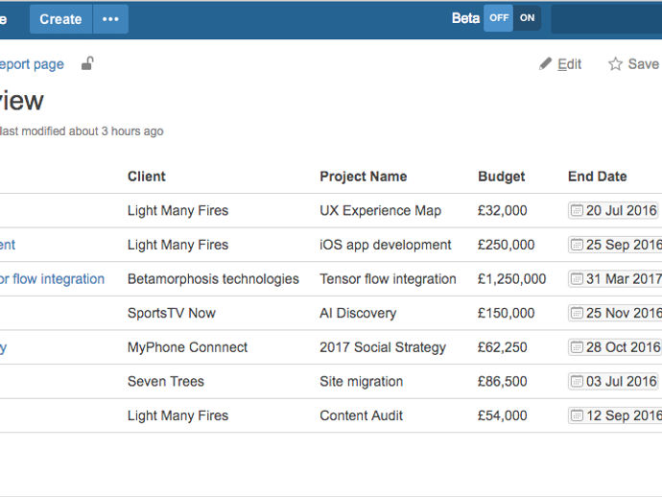Switch the Beta toggle to ON
This screenshot has width=662, height=497.
(x=527, y=18)
